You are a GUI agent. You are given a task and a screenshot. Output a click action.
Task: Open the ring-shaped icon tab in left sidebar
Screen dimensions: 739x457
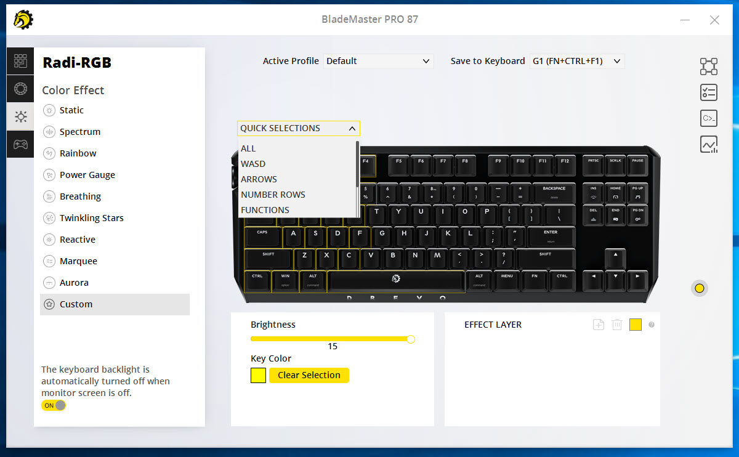[20, 89]
